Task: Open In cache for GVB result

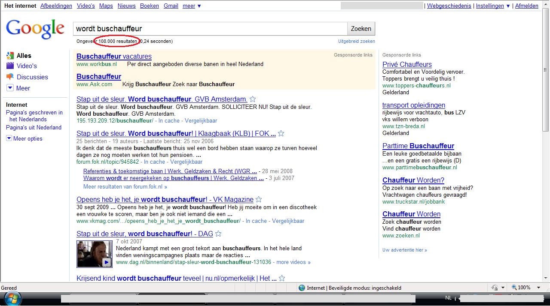Action: (x=169, y=120)
